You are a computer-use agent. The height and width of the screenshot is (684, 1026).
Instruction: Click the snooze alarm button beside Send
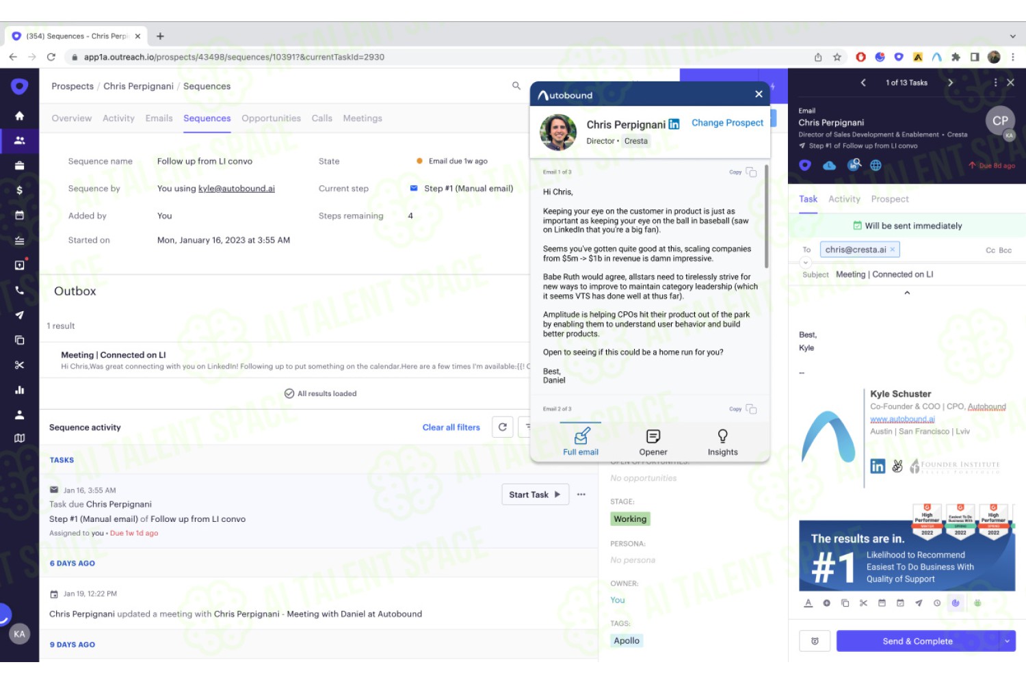tap(815, 641)
